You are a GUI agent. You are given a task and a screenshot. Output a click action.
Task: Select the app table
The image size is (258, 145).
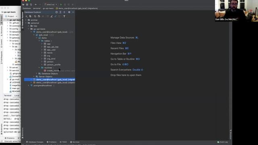click(x=49, y=44)
